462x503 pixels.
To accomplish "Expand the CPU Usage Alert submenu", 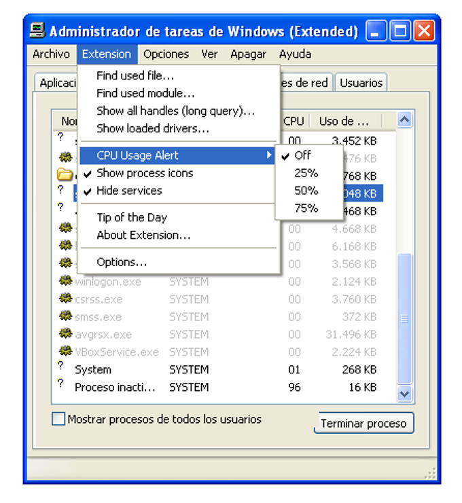I will [177, 155].
